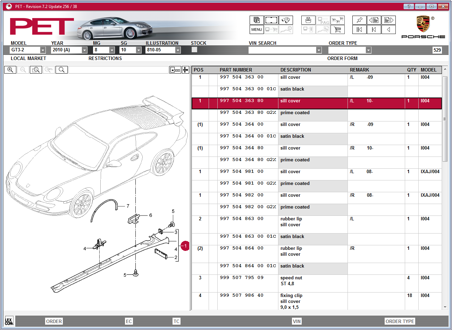Zoom in on the illustration
Image resolution: width=452 pixels, height=330 pixels.
10,70
